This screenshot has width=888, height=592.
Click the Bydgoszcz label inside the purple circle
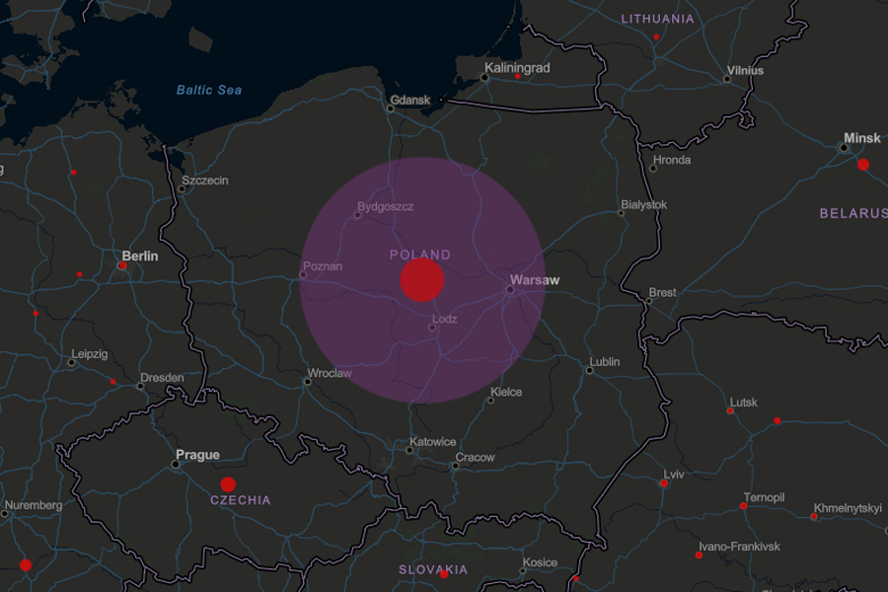point(388,206)
